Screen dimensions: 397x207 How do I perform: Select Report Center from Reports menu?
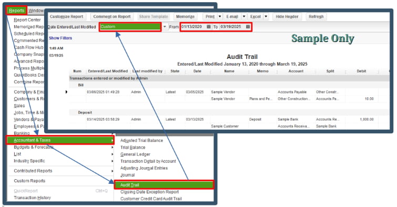27,20
